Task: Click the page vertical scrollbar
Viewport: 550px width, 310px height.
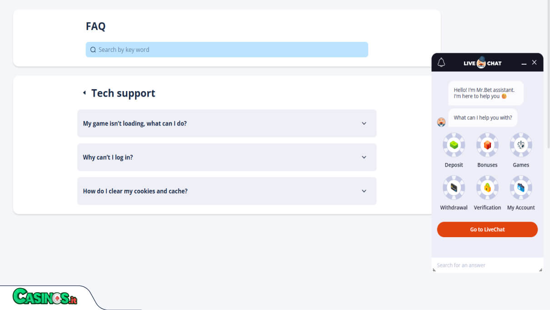Action: point(548,74)
